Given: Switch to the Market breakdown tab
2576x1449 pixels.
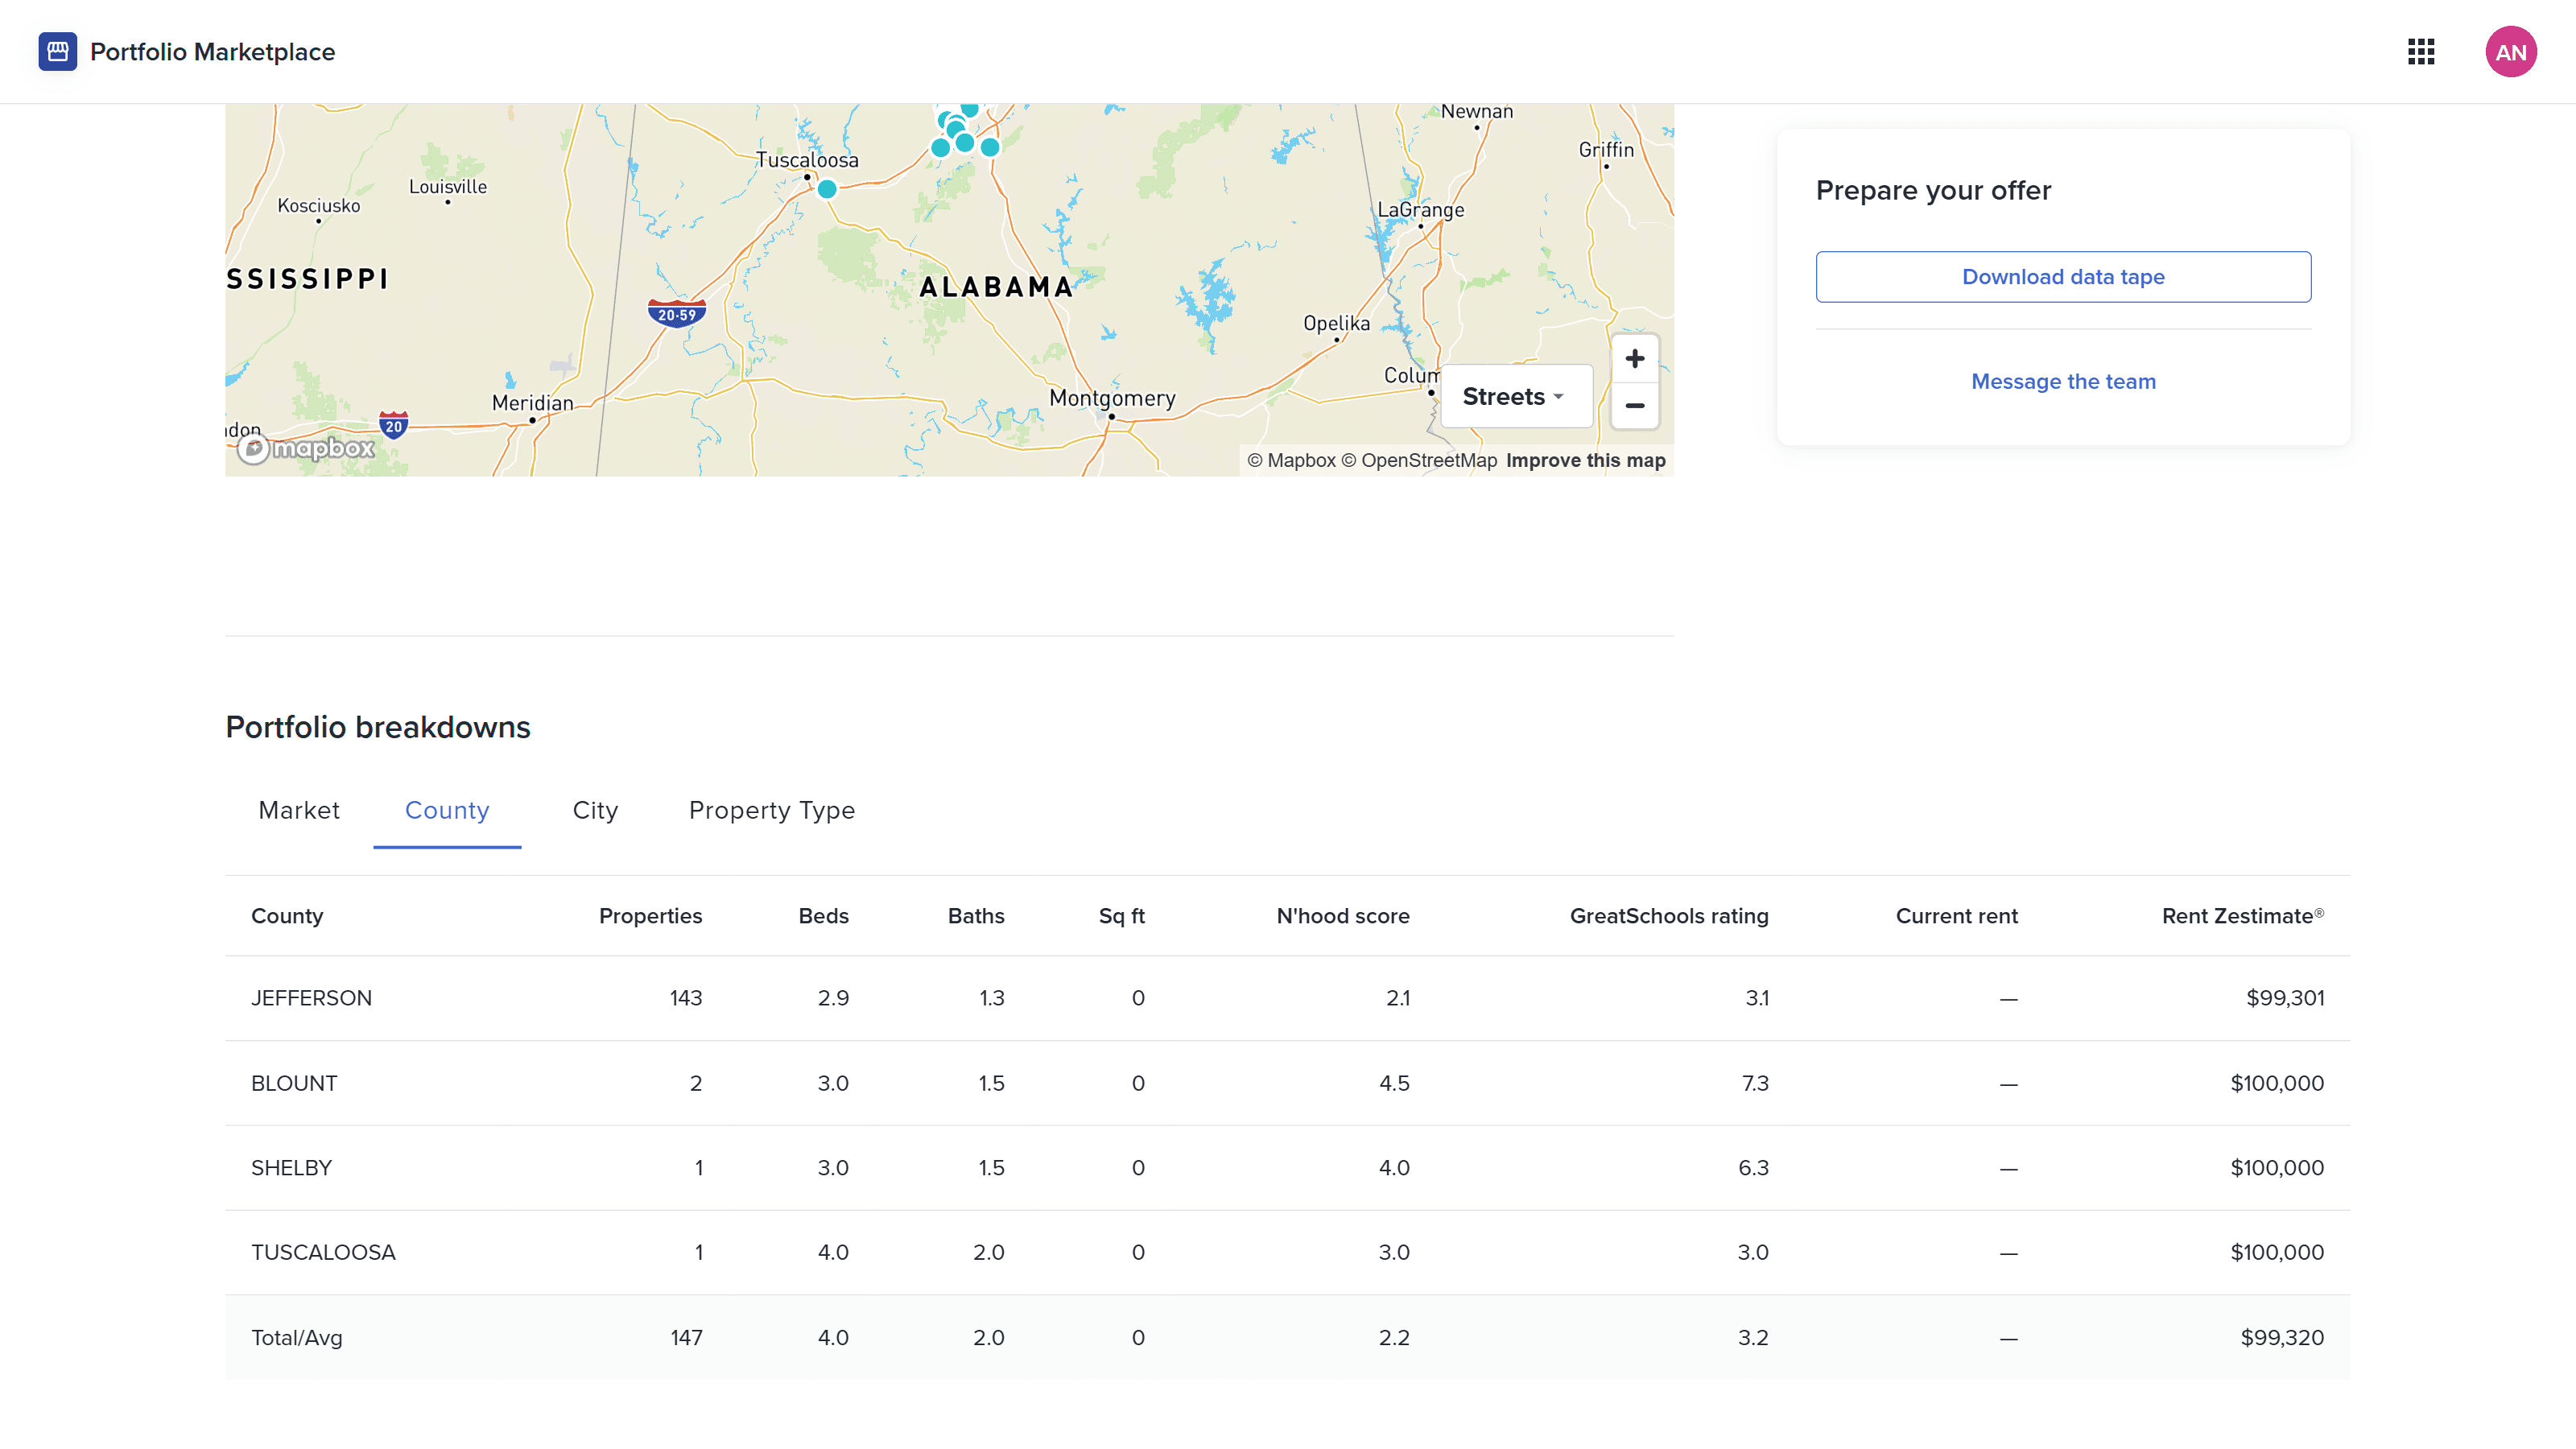Looking at the screenshot, I should click(298, 810).
